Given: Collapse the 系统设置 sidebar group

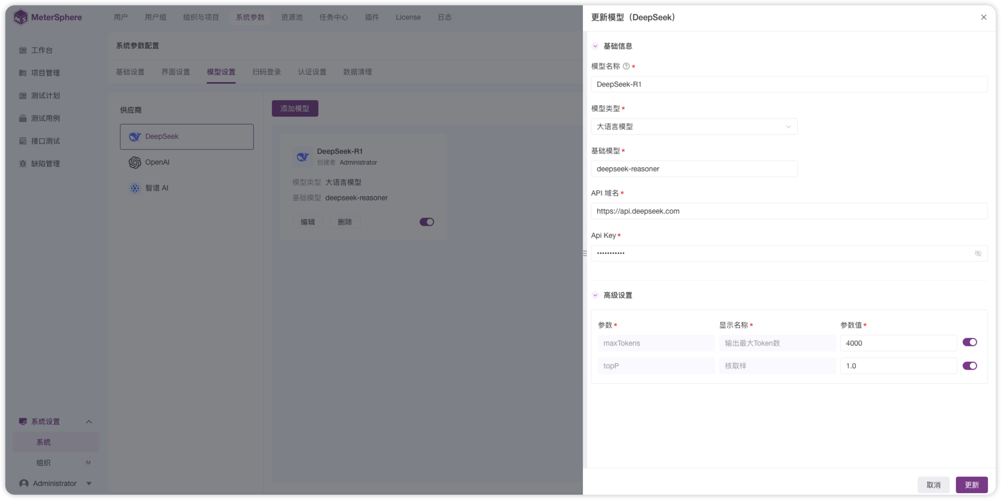Looking at the screenshot, I should (x=89, y=422).
